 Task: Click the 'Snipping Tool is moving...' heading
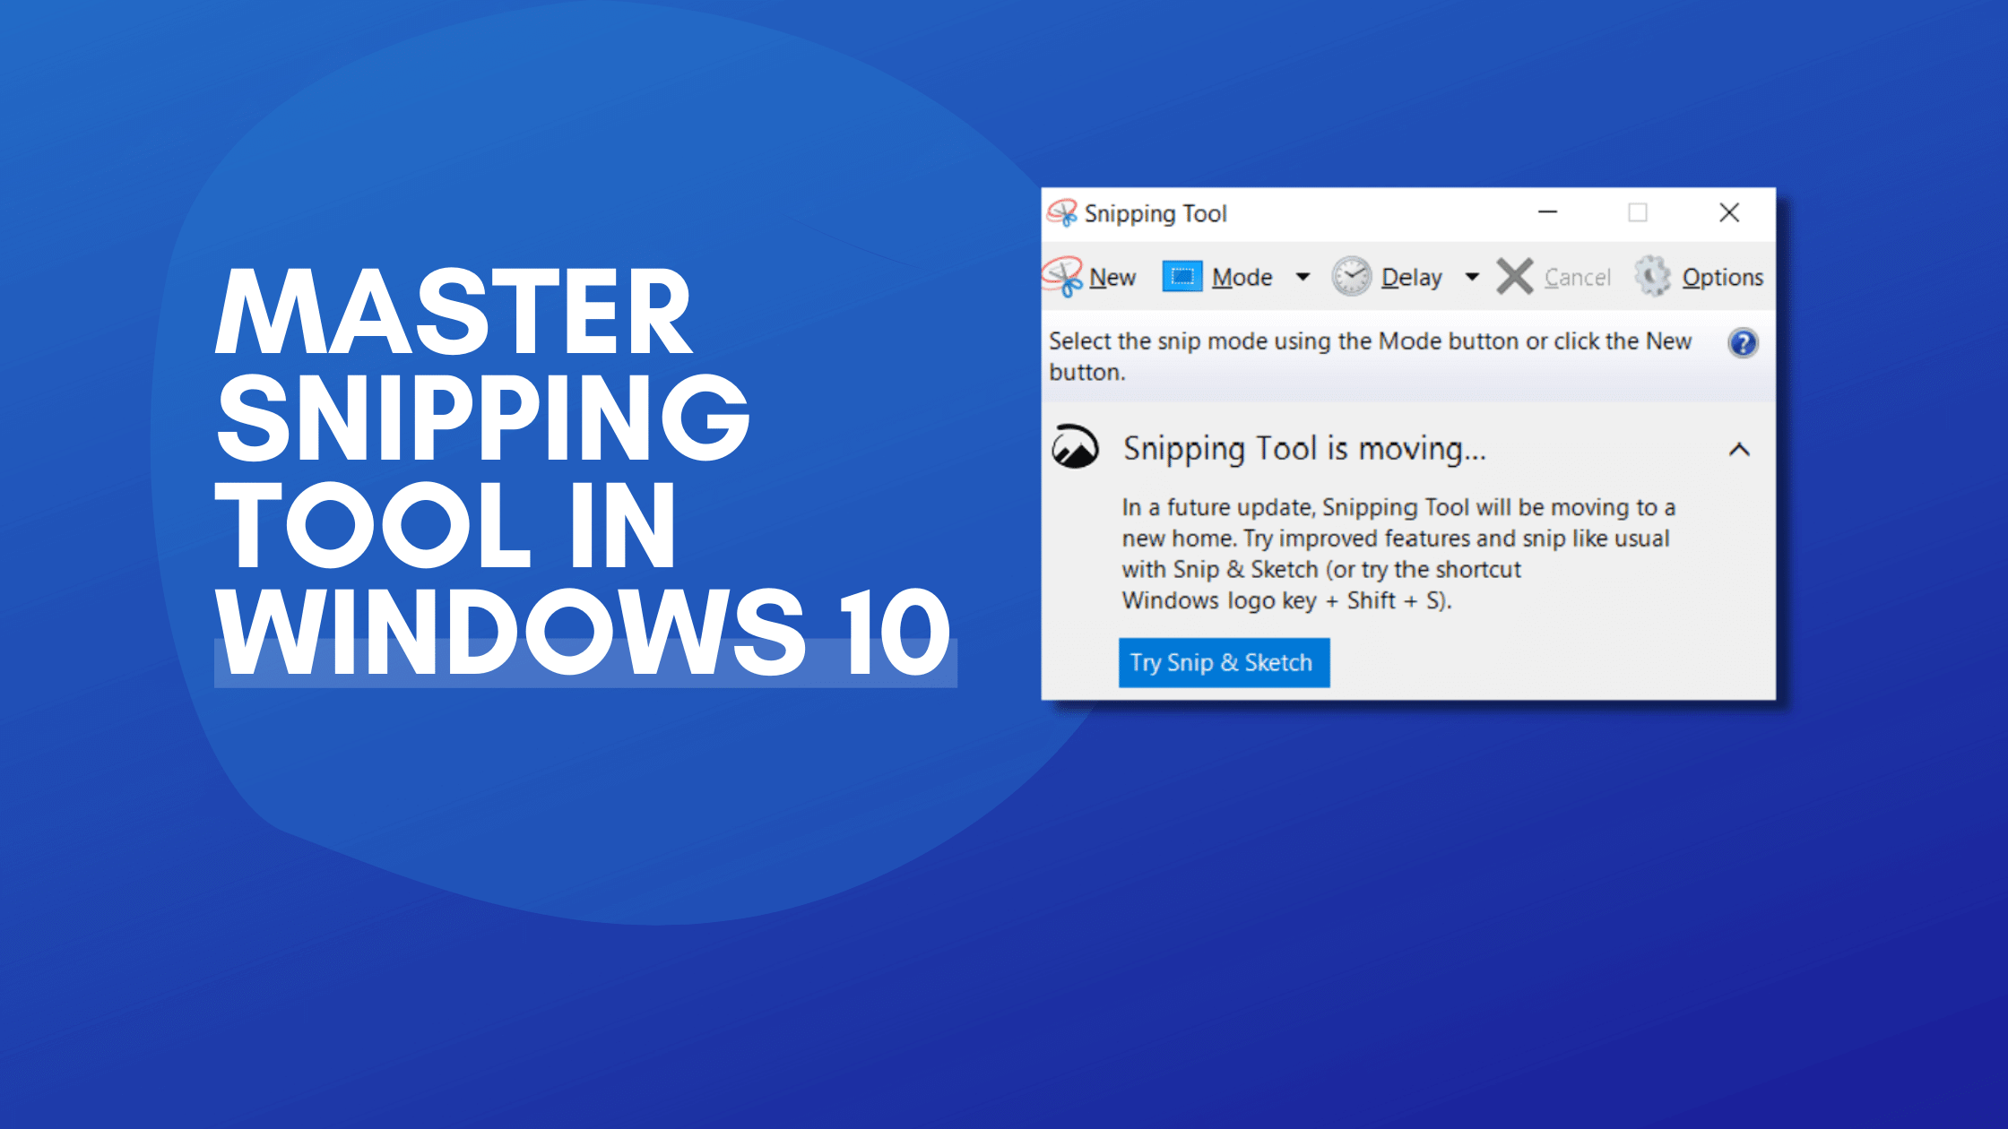click(1304, 449)
